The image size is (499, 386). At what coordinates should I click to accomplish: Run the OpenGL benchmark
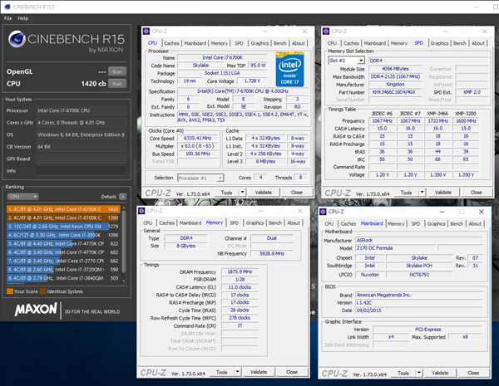tap(116, 71)
